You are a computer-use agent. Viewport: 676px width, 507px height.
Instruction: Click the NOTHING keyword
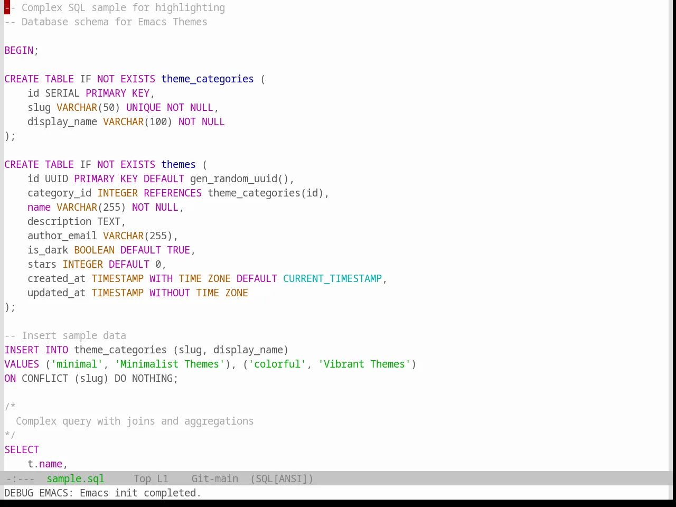pos(152,378)
